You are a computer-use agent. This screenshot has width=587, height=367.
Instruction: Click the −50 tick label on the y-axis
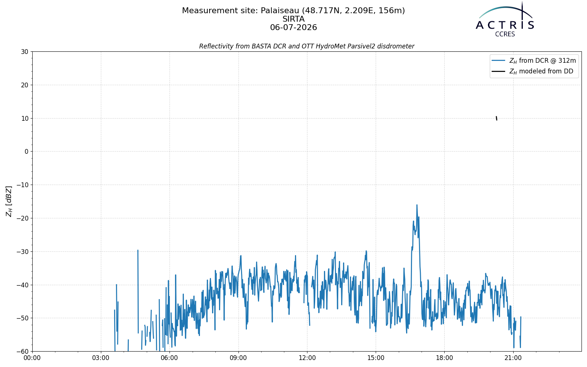point(22,318)
